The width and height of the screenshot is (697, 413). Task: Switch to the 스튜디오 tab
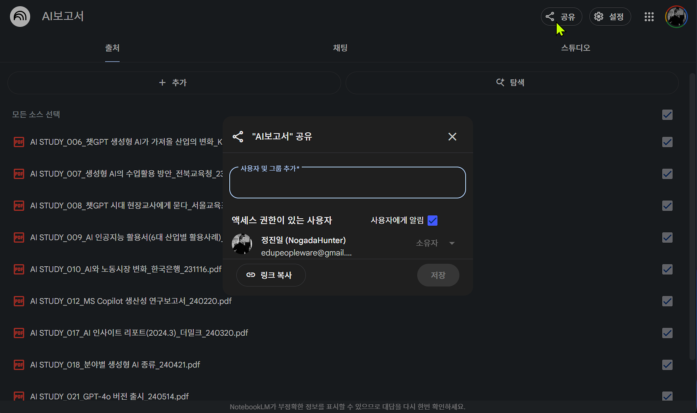(x=575, y=48)
